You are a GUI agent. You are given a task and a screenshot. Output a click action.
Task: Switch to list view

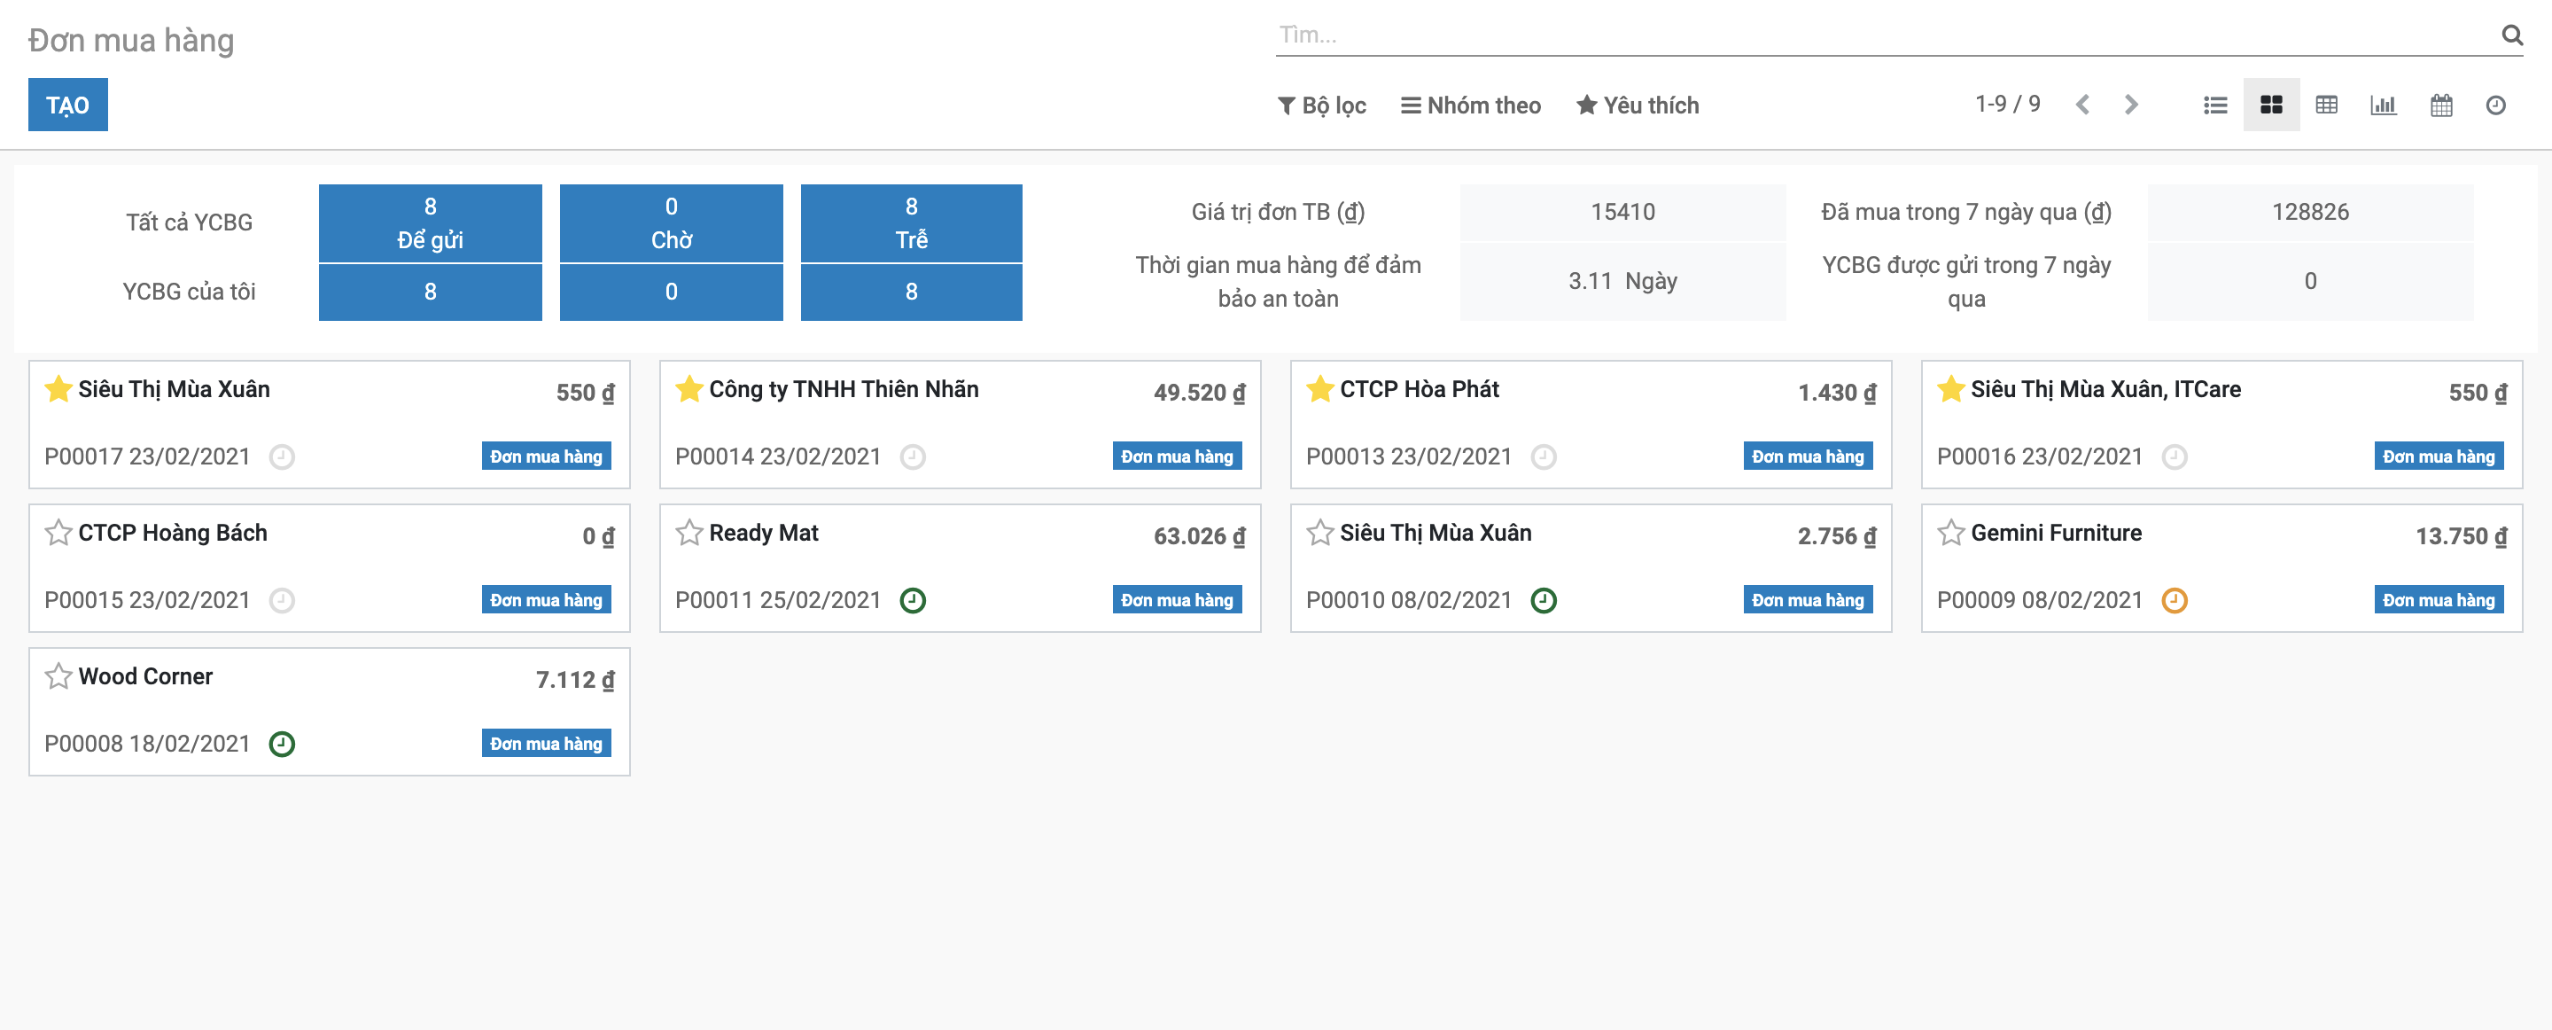pyautogui.click(x=2215, y=104)
